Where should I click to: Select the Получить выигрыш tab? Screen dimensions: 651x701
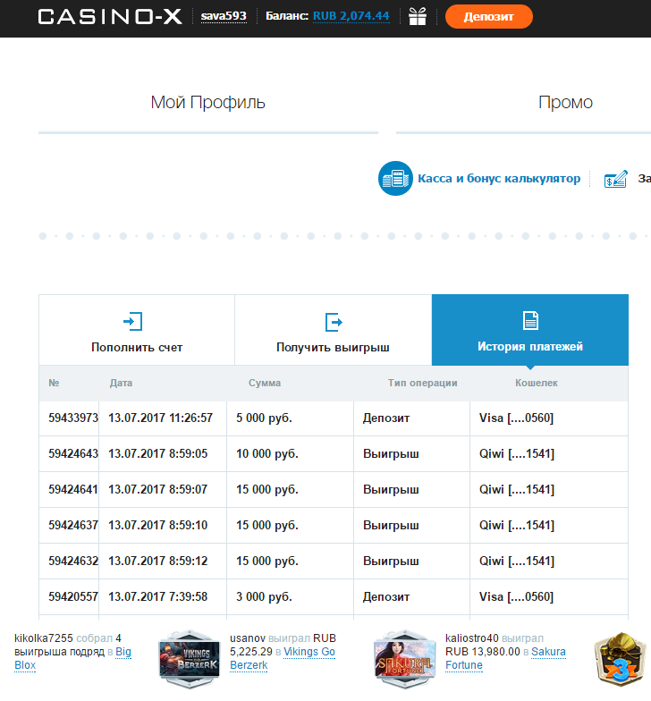click(x=333, y=330)
